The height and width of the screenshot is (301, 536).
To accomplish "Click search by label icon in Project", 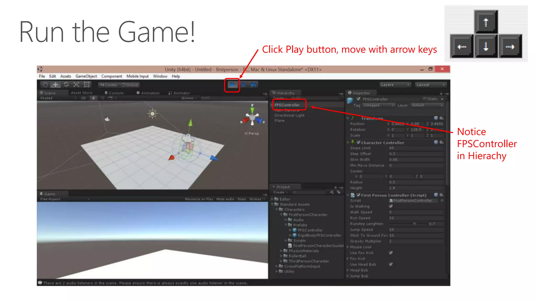I will click(x=338, y=192).
